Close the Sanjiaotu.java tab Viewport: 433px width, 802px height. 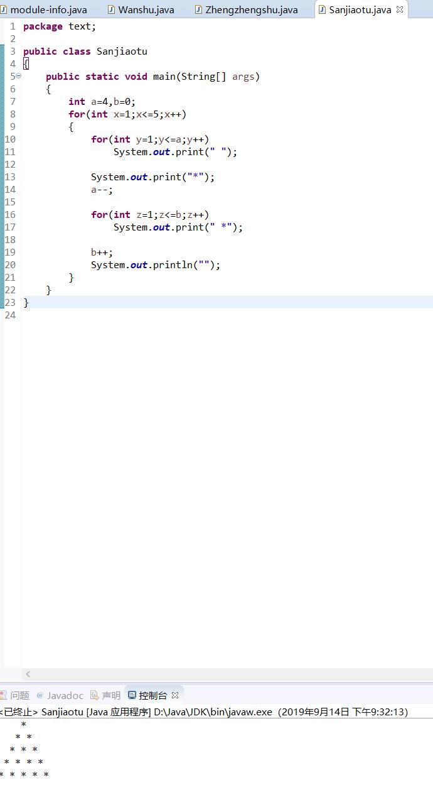(400, 9)
